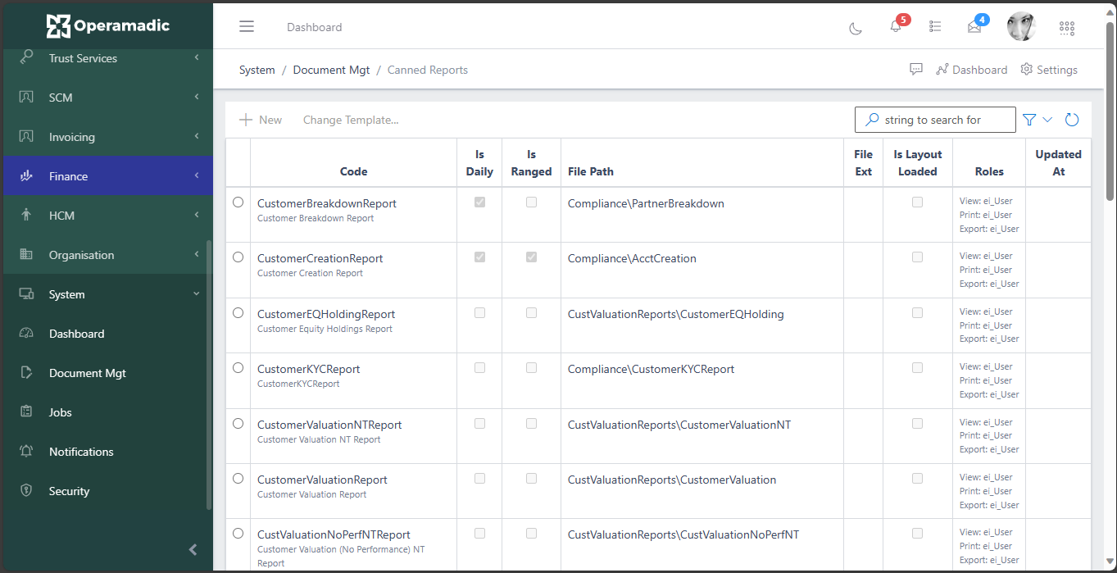The image size is (1117, 573).
Task: Click the Operamadic logo
Action: [107, 25]
